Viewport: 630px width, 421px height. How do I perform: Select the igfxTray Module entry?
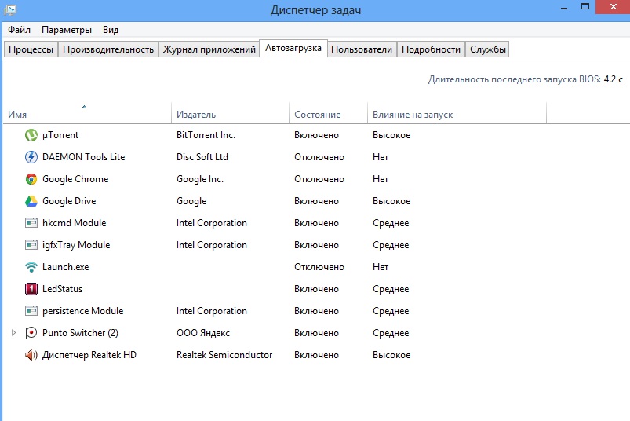click(x=76, y=245)
